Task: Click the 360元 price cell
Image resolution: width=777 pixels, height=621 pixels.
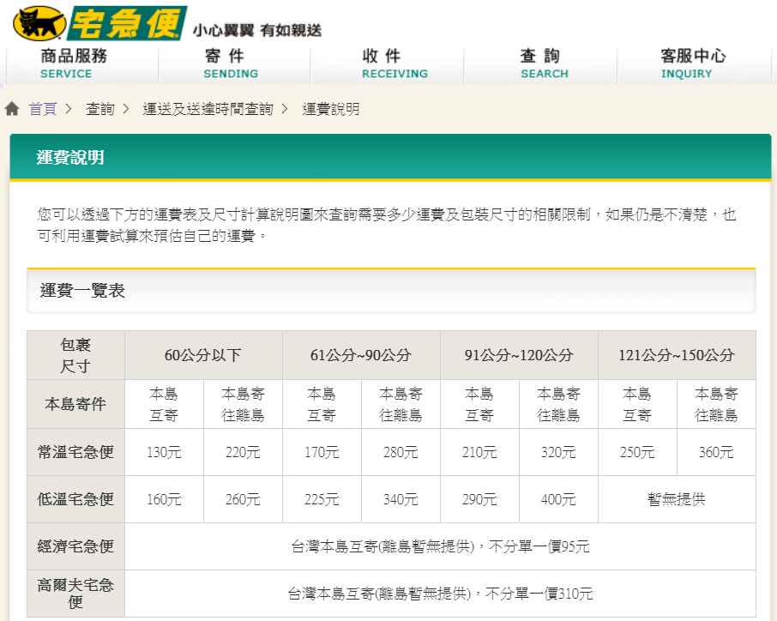Action: 716,452
